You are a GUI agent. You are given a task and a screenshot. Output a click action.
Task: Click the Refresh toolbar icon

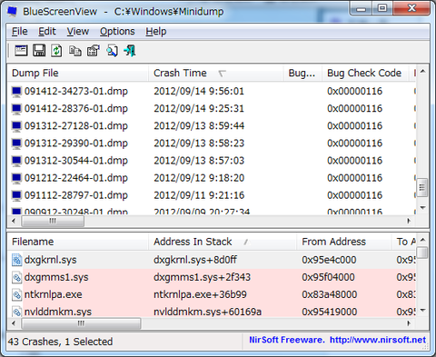coord(56,51)
